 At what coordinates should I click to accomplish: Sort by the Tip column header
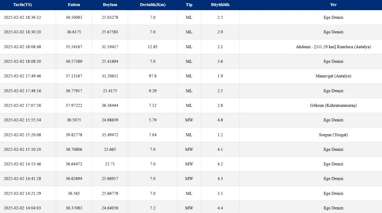coord(189,5)
